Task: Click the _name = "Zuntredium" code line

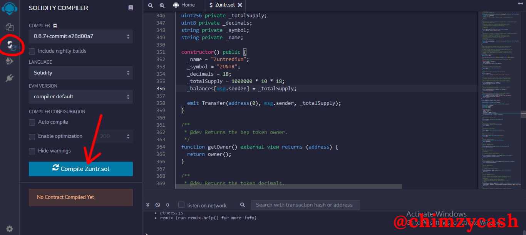Action: pyautogui.click(x=218, y=60)
